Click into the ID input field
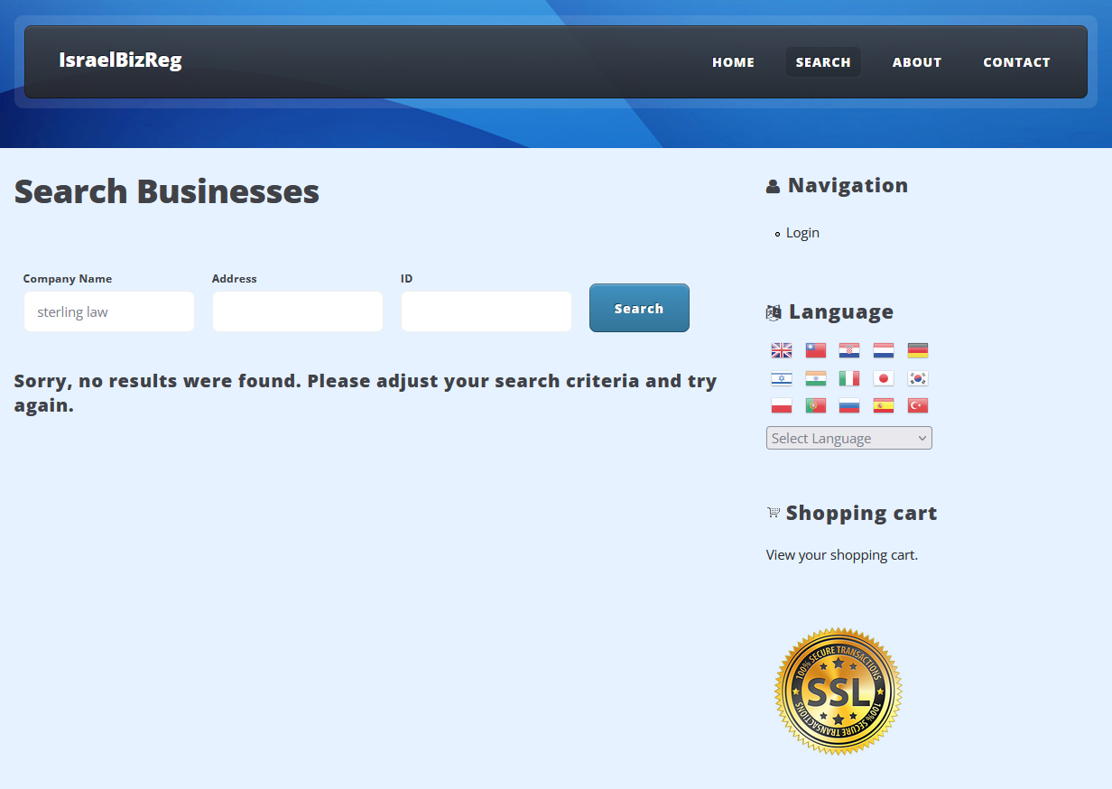Viewport: 1112px width, 789px height. click(486, 311)
